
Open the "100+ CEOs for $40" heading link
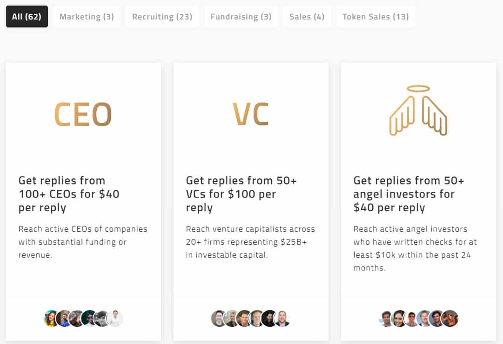[x=69, y=194]
